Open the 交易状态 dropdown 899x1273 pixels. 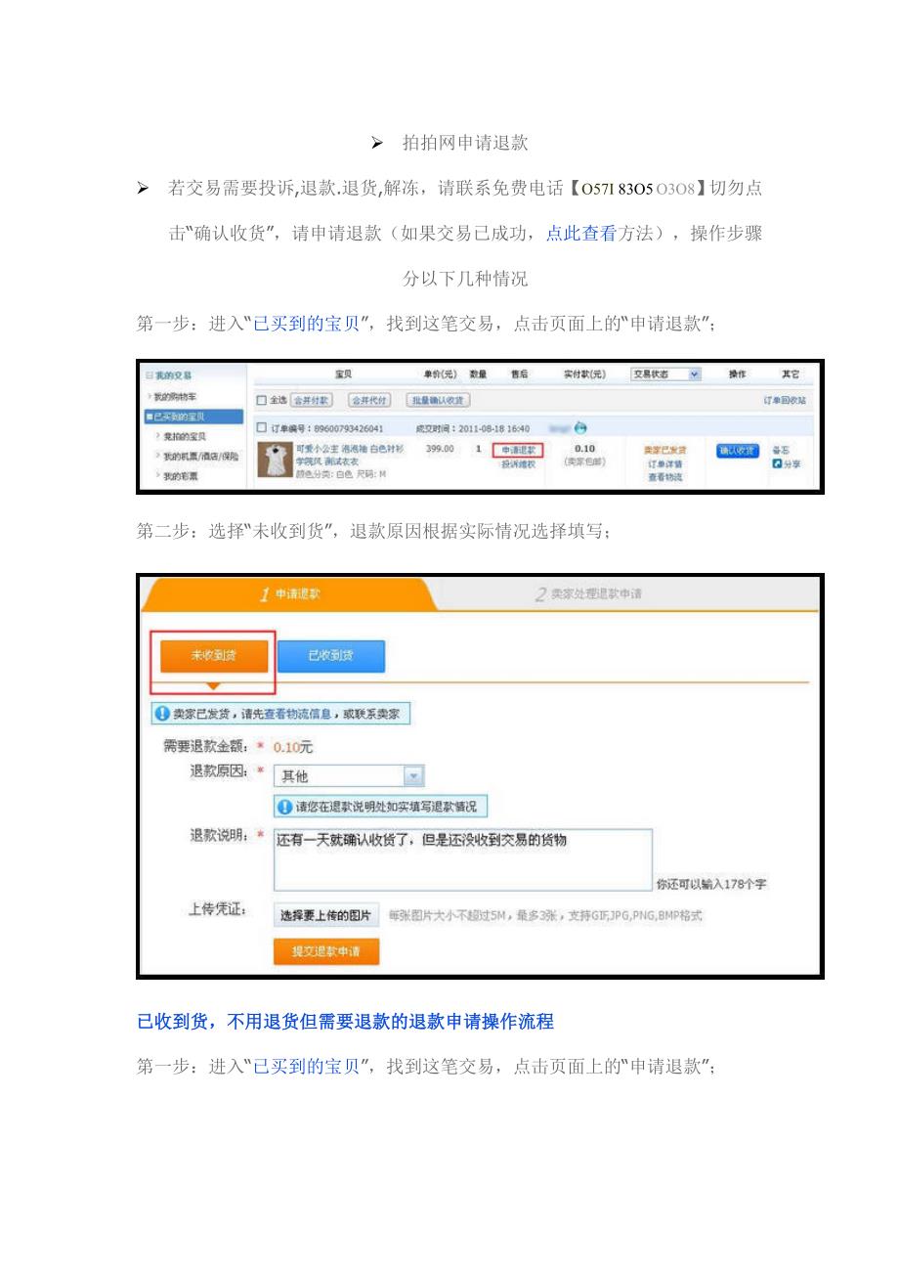[665, 374]
